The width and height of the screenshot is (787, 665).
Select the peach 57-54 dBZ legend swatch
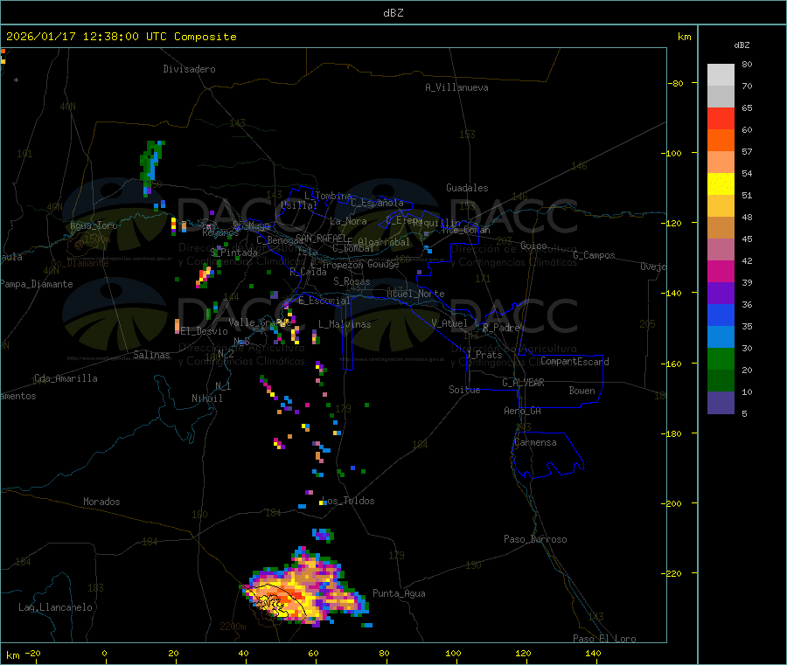[721, 163]
